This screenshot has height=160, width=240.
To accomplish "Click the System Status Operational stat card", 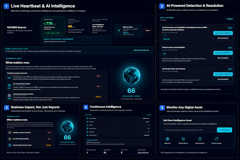I will point(144,152).
